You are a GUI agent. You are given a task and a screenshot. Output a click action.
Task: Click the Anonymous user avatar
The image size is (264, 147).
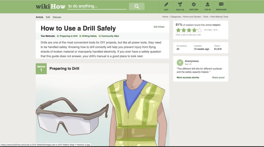coord(180,62)
